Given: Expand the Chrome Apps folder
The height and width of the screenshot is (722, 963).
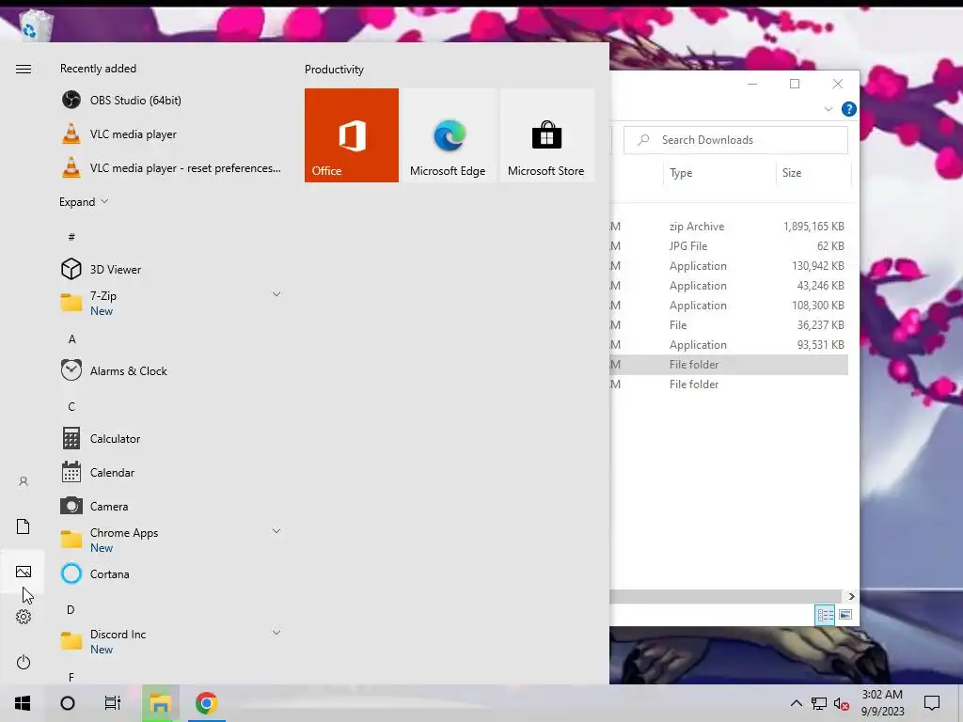Looking at the screenshot, I should click(276, 532).
